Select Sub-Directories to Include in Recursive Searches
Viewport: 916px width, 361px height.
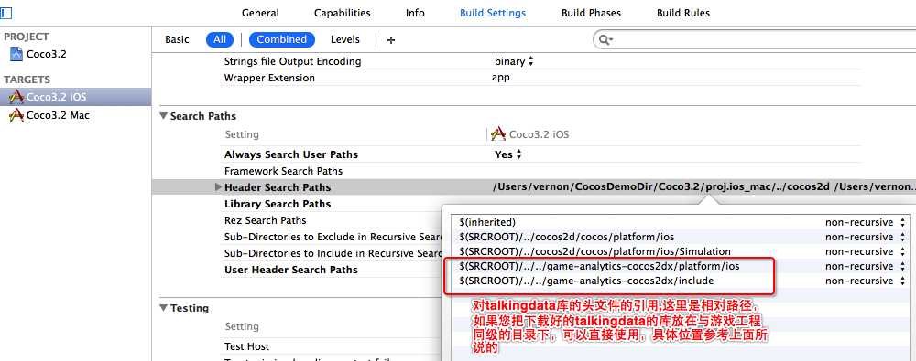click(333, 253)
